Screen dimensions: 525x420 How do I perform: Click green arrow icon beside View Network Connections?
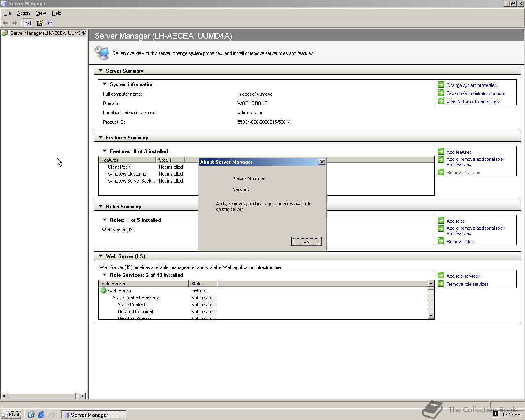click(x=441, y=101)
